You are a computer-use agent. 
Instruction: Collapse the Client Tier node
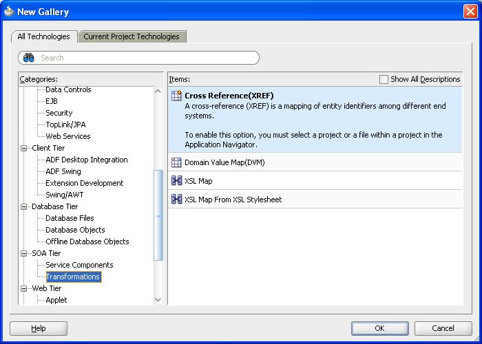[23, 148]
